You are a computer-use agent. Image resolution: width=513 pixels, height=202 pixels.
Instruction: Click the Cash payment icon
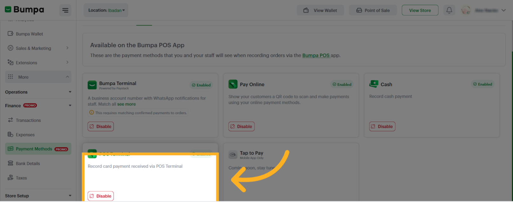pyautogui.click(x=374, y=84)
